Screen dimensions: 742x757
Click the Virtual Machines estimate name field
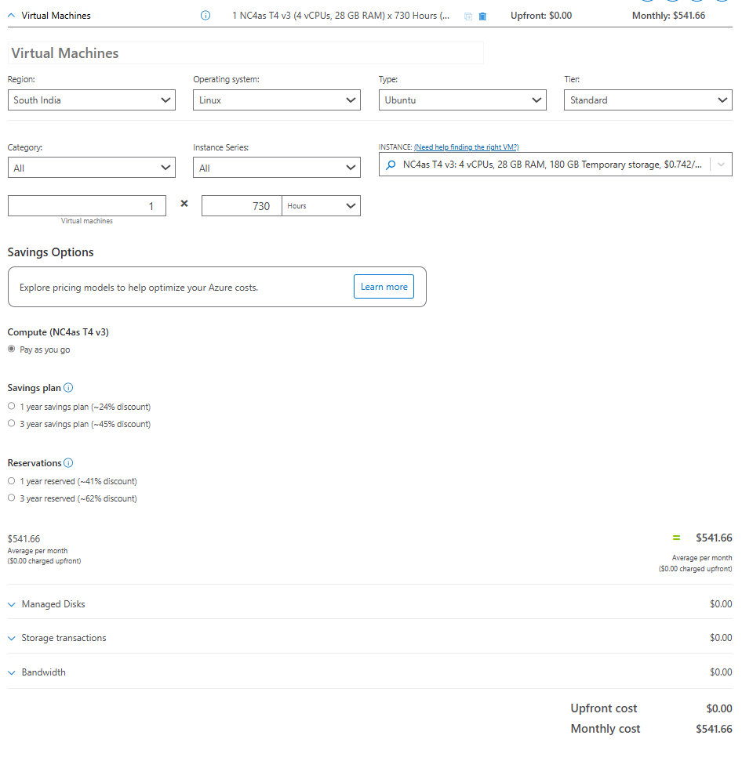pyautogui.click(x=246, y=53)
